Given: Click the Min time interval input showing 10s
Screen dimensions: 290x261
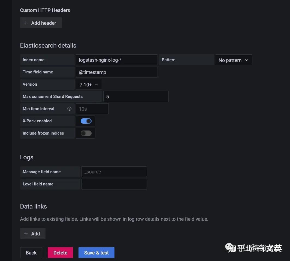Looking at the screenshot, I should pyautogui.click(x=92, y=108).
